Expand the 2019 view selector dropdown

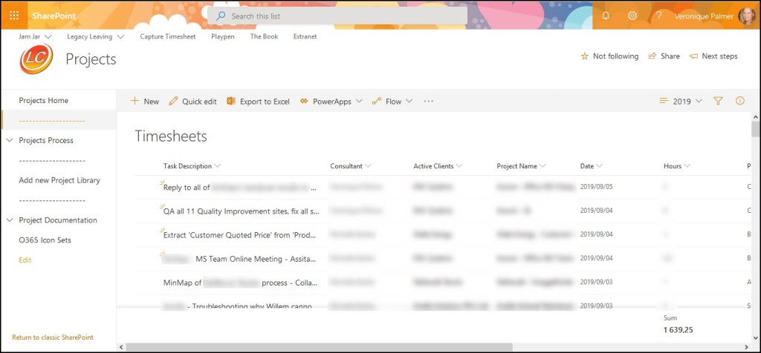(681, 102)
